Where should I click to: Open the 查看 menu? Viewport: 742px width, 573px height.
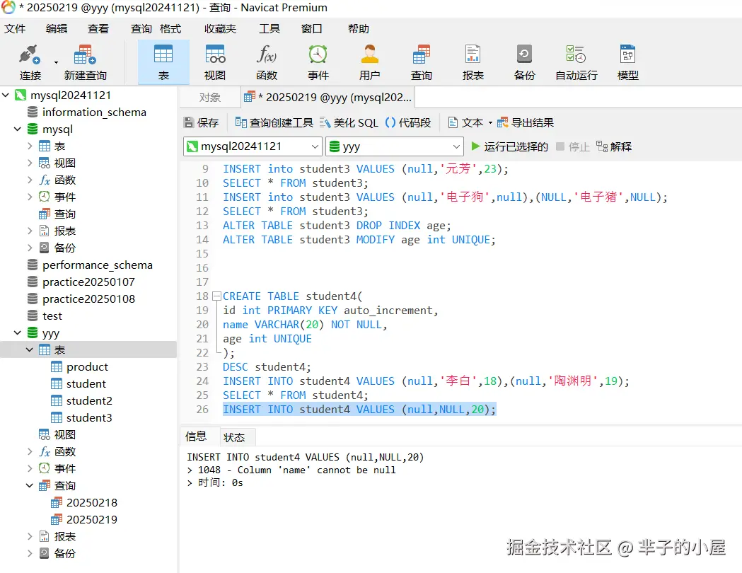click(98, 29)
